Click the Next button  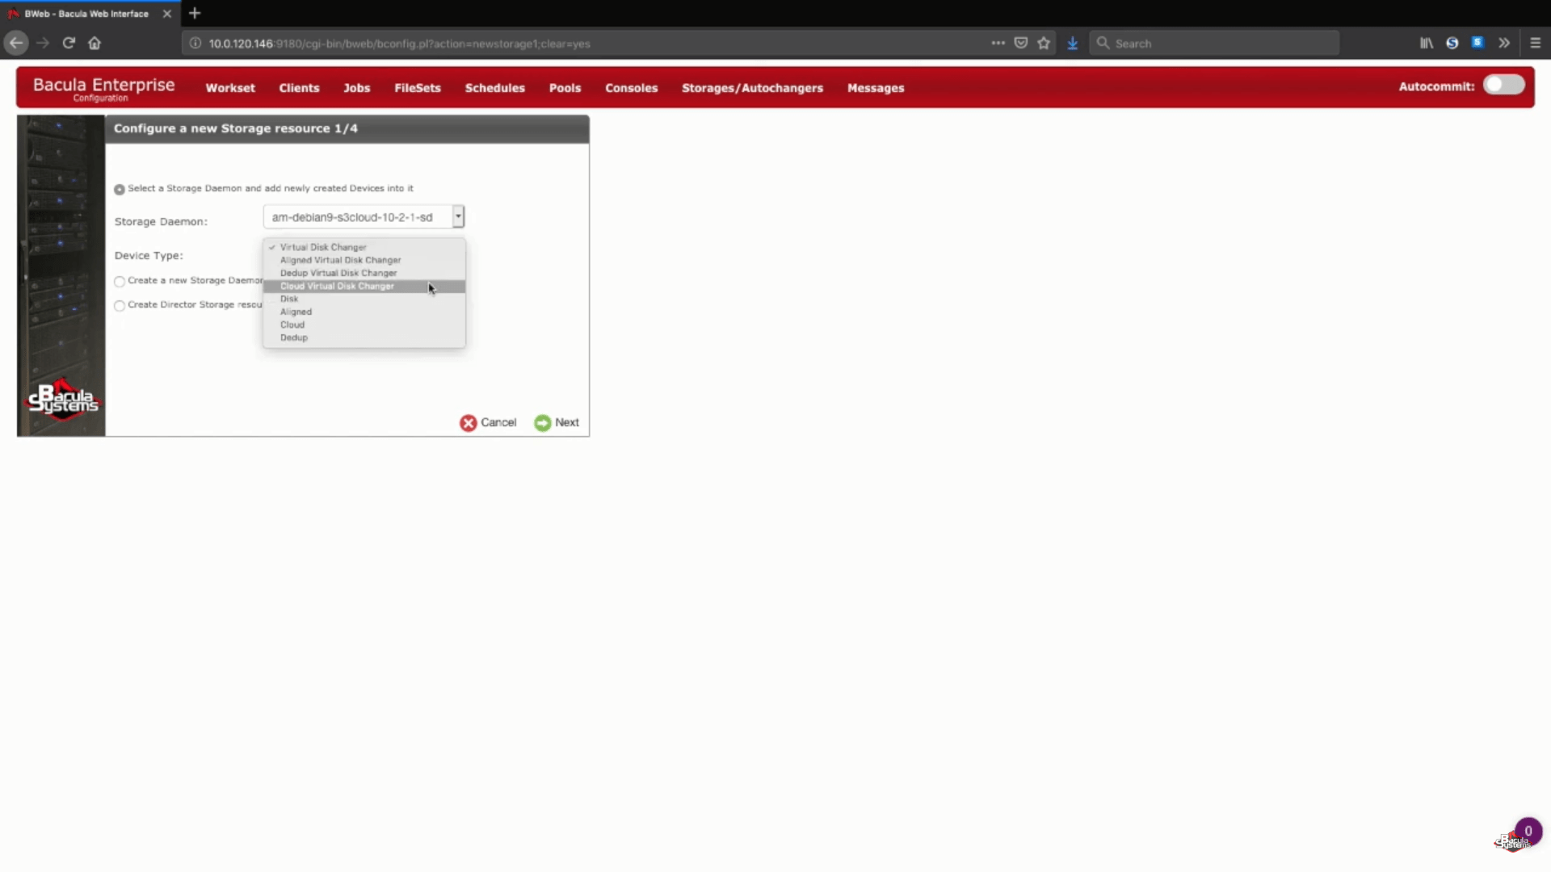(x=557, y=422)
